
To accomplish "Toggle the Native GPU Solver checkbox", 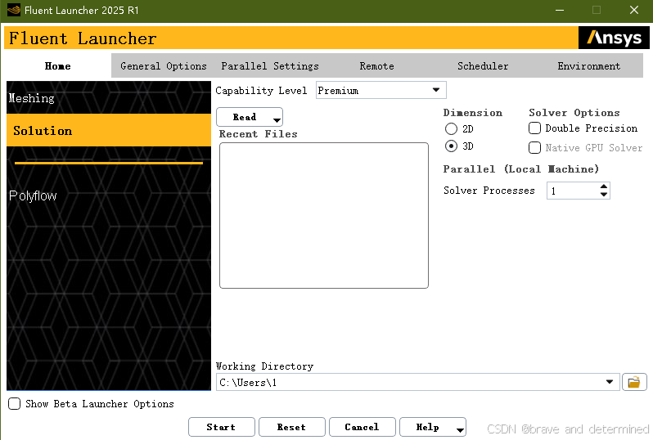I will (534, 148).
